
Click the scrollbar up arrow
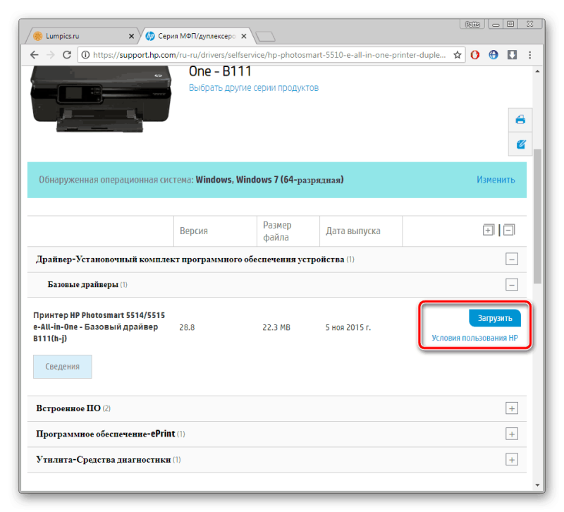pos(537,71)
